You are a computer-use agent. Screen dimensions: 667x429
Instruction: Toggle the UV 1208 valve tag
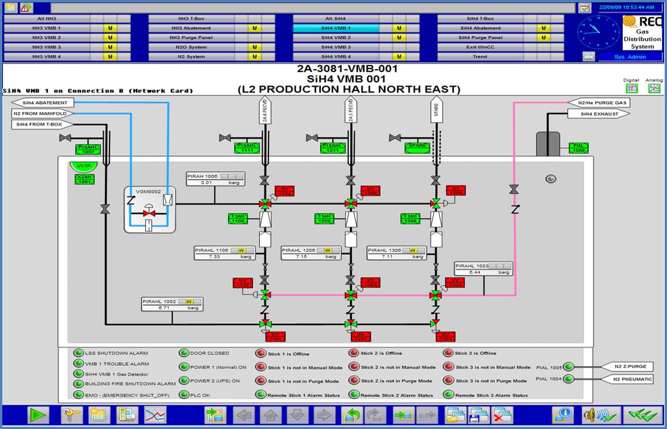pos(370,191)
